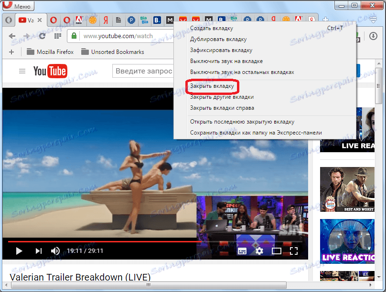Switch to the Yandex Я tab
The image size is (386, 292).
click(106, 20)
